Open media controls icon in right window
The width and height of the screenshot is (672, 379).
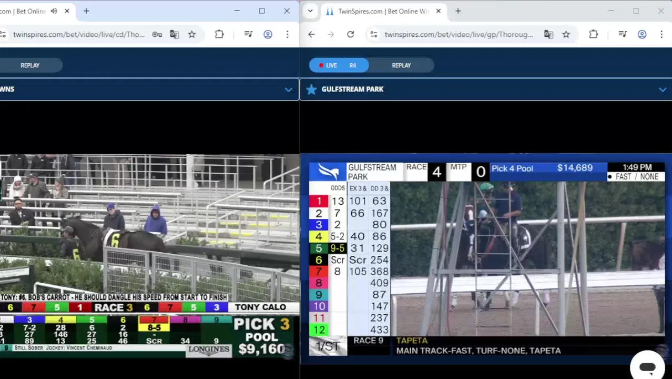(x=623, y=34)
